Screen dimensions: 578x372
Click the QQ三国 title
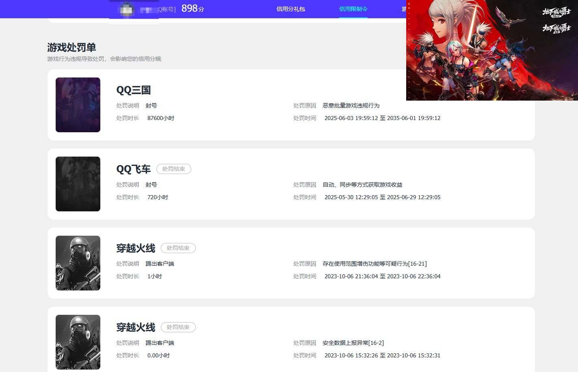coord(134,90)
